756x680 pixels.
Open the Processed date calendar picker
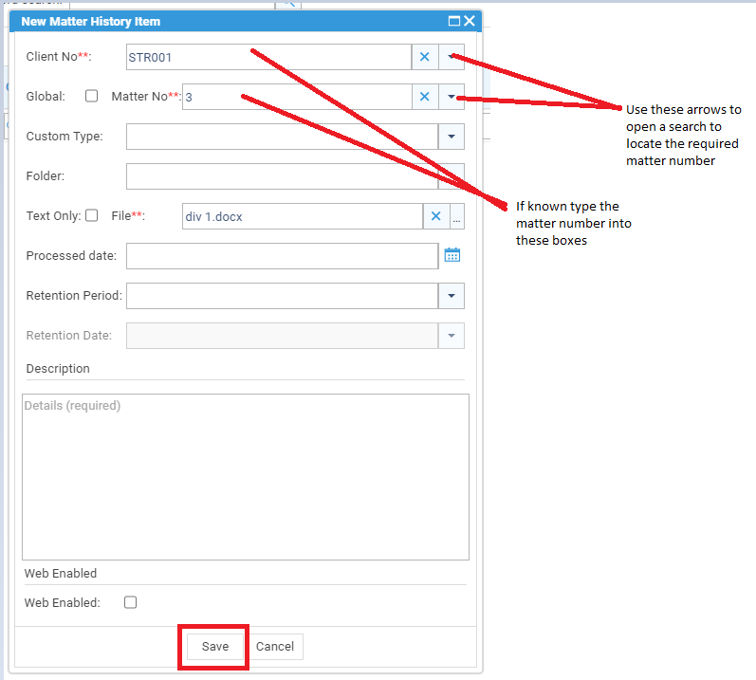coord(452,255)
